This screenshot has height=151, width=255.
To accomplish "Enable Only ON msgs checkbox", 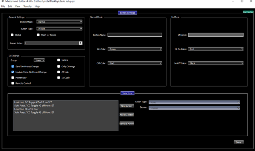I will (59, 66).
